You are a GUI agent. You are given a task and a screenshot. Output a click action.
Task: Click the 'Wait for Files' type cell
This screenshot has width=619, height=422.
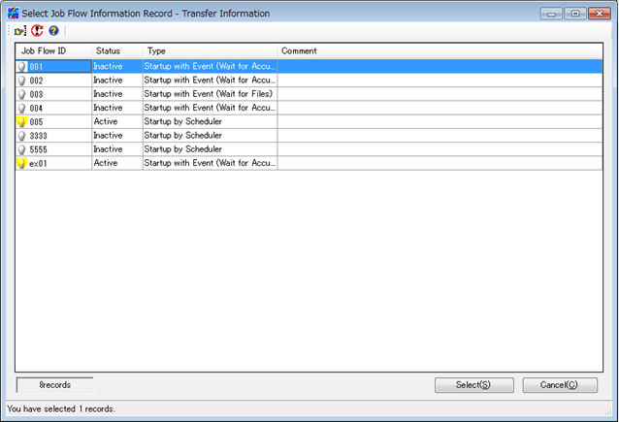tap(209, 94)
